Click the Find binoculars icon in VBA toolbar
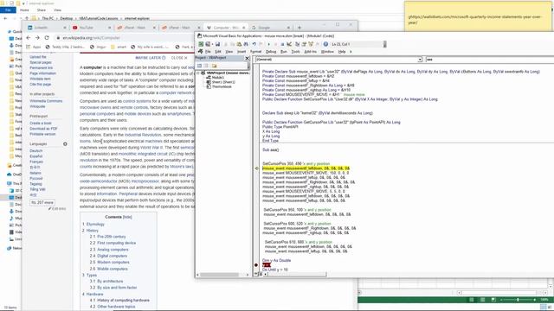 [x=246, y=44]
